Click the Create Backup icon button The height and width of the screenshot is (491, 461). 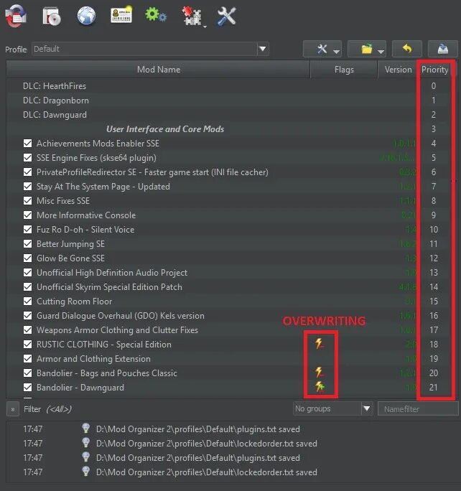pyautogui.click(x=443, y=49)
